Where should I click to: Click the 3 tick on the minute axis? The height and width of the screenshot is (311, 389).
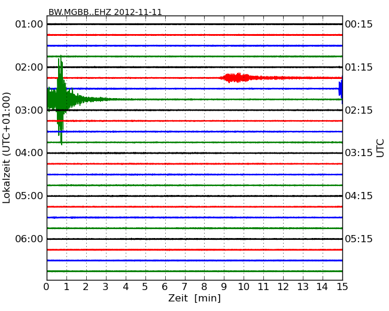pos(106,286)
